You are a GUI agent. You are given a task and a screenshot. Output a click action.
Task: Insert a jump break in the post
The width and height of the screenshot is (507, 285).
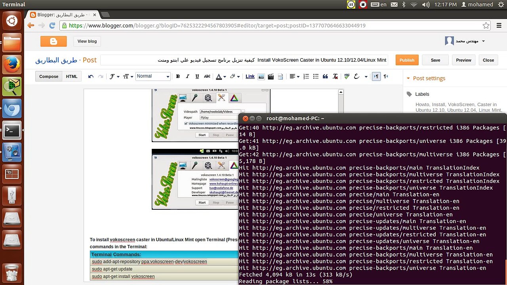pyautogui.click(x=280, y=76)
